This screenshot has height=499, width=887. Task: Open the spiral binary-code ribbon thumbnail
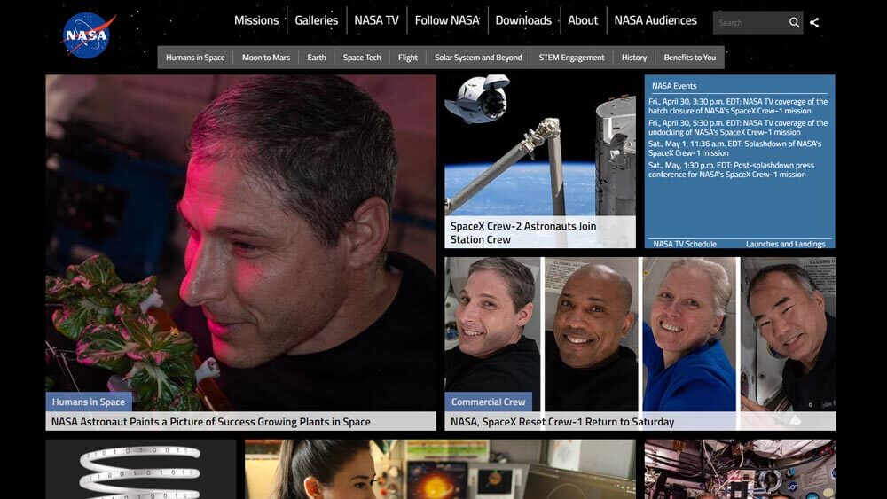(141, 469)
